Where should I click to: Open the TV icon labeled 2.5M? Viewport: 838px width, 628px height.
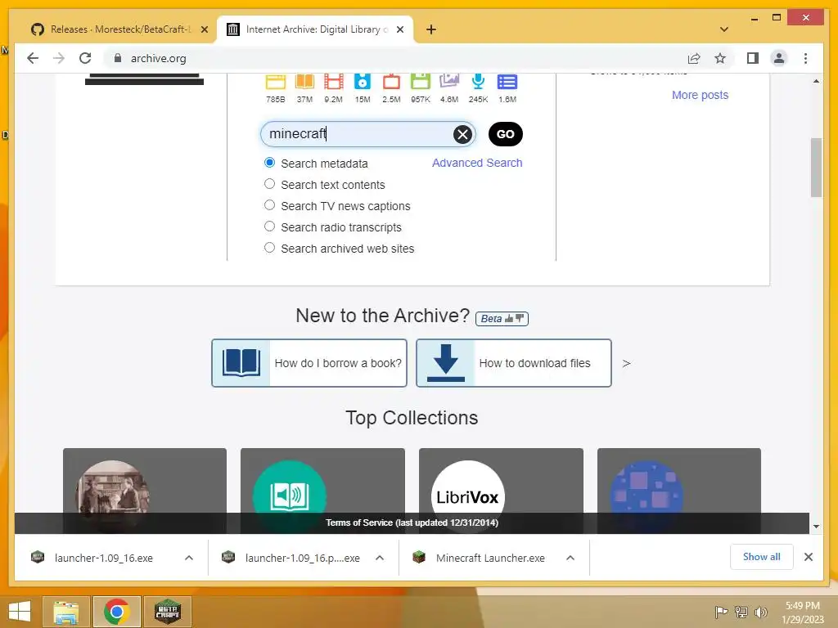[391, 82]
